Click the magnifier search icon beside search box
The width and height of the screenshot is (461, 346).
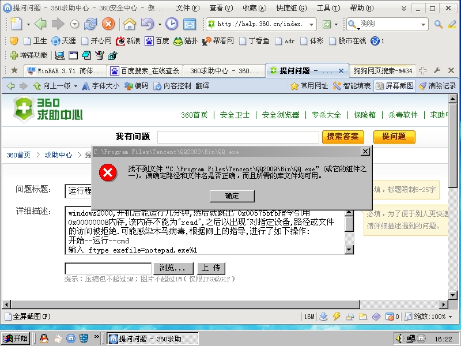click(439, 24)
